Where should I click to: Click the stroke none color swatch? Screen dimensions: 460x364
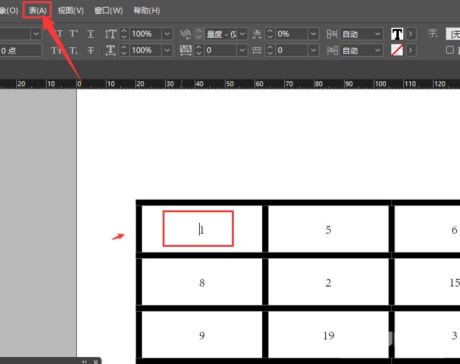397,50
